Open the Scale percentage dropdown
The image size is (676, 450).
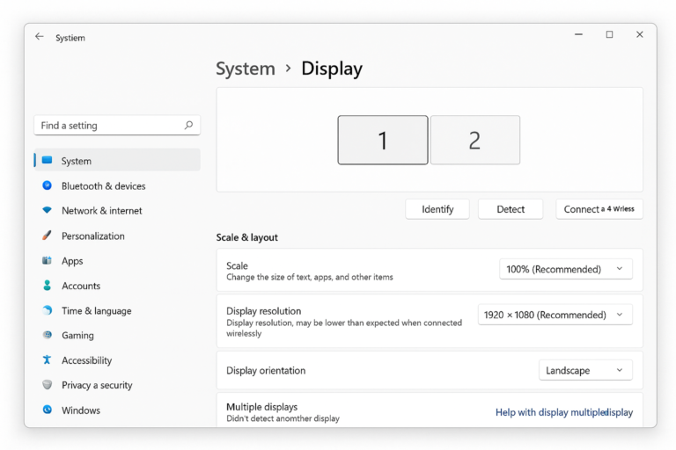click(x=565, y=269)
